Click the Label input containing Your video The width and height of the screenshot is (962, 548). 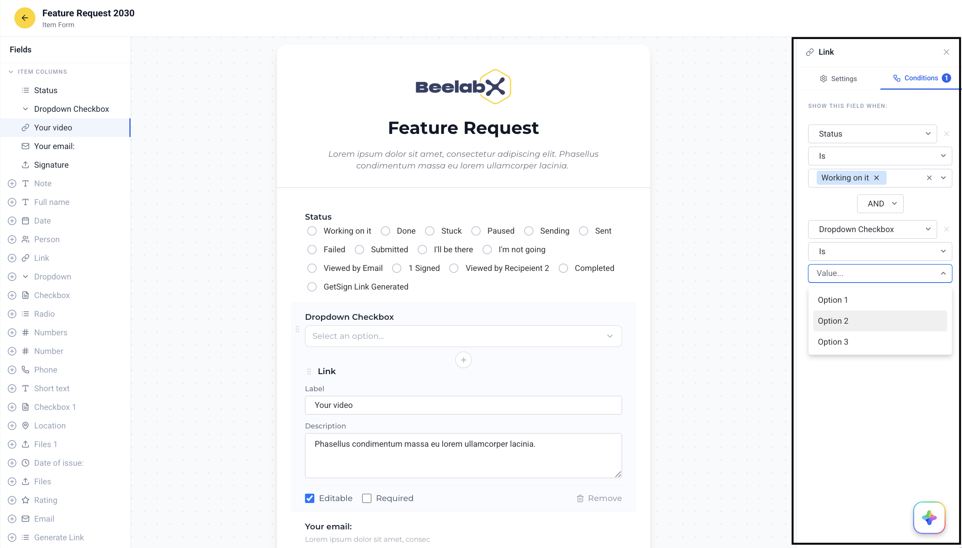tap(463, 405)
